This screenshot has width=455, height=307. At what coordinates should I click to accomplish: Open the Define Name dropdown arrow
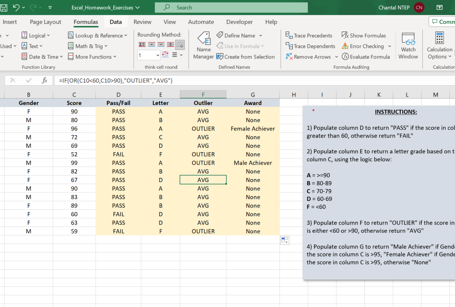coord(261,35)
